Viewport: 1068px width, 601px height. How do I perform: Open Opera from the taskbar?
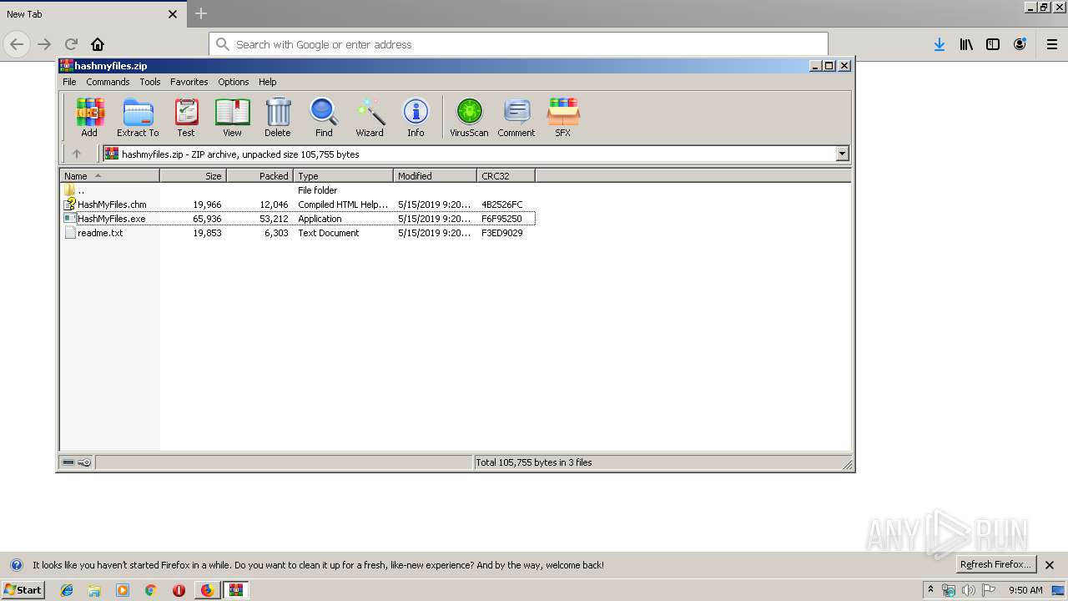click(x=179, y=590)
